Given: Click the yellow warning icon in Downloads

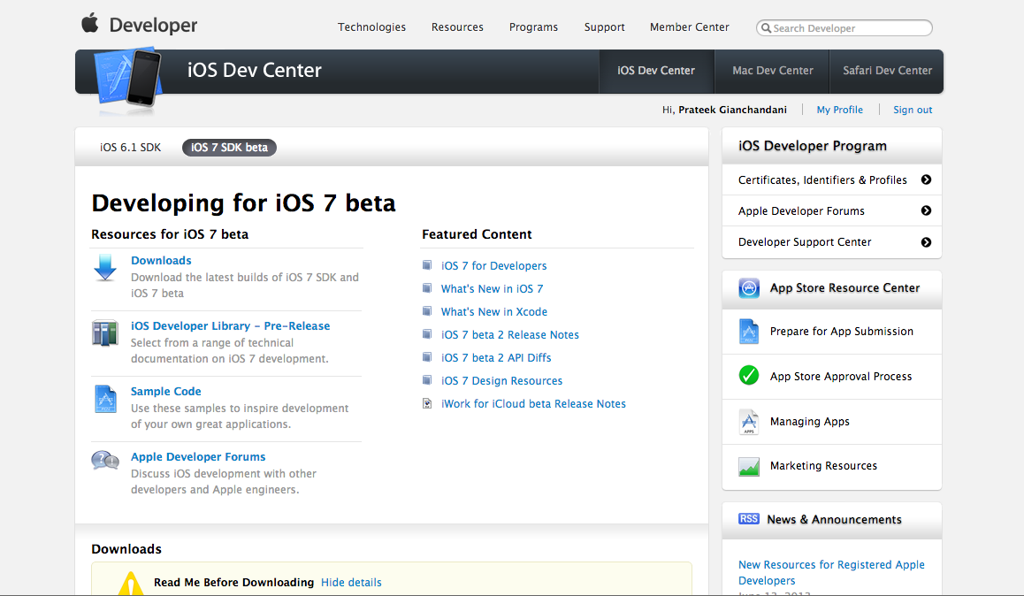Looking at the screenshot, I should tap(131, 584).
